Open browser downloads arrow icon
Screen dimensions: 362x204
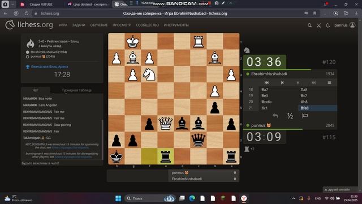(x=356, y=14)
